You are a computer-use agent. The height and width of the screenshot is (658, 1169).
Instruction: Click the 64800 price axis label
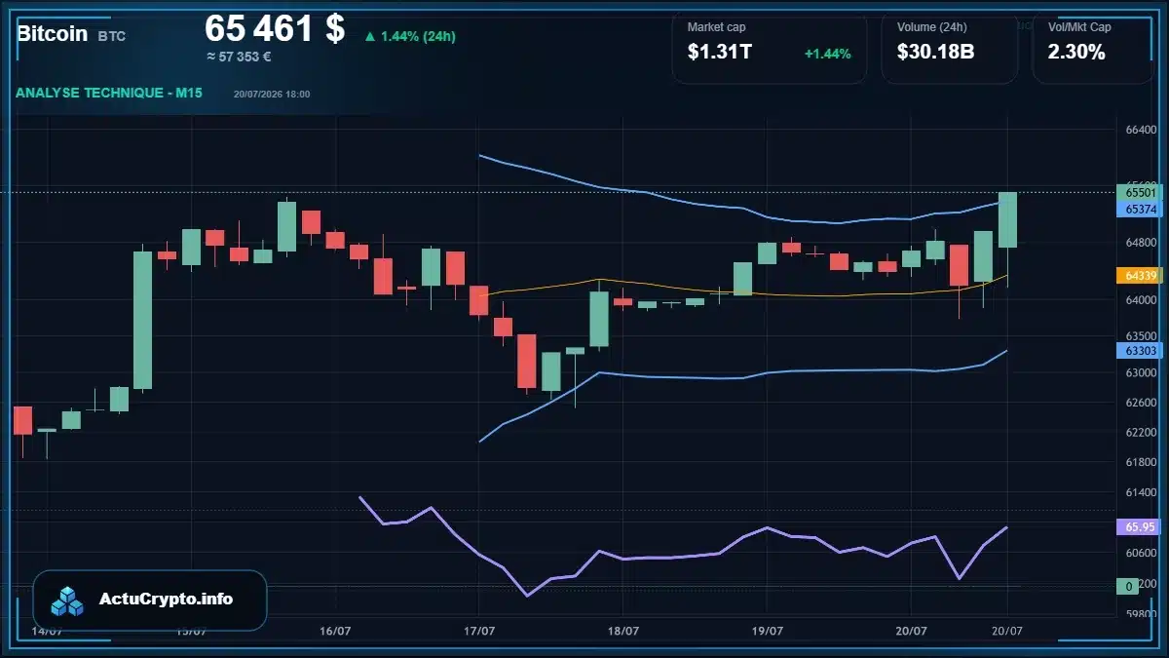pyautogui.click(x=1141, y=243)
